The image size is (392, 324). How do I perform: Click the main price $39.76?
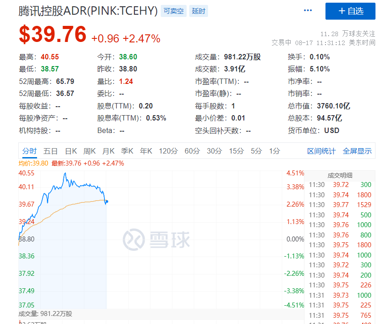[x=53, y=34]
